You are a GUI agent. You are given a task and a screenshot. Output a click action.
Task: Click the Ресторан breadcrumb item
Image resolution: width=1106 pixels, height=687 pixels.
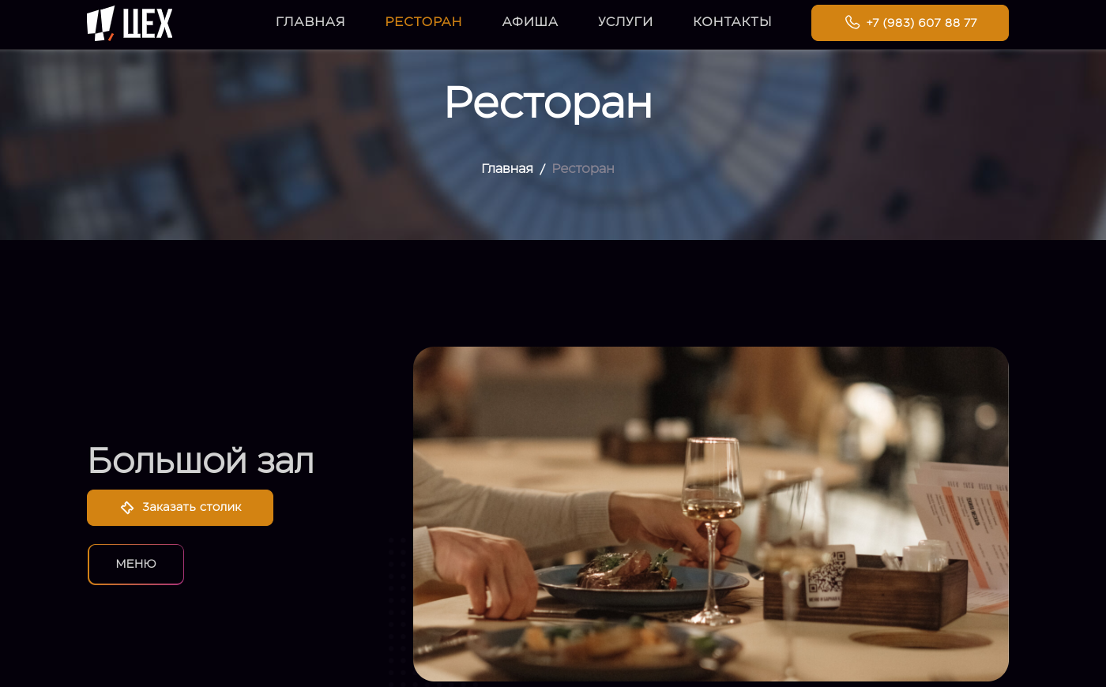583,168
